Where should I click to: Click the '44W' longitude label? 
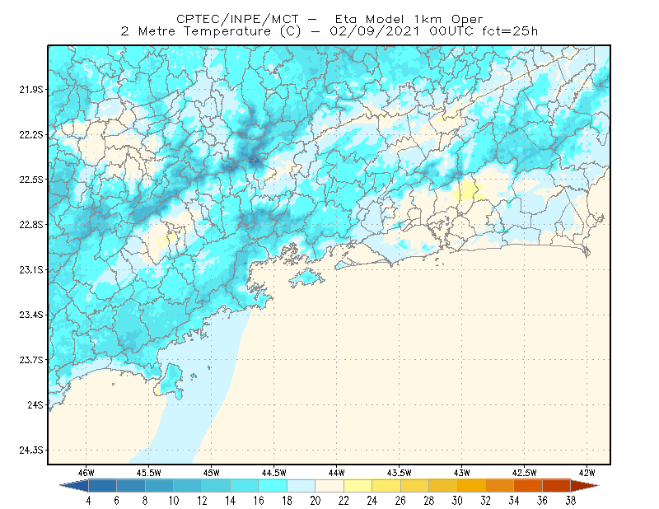337,473
